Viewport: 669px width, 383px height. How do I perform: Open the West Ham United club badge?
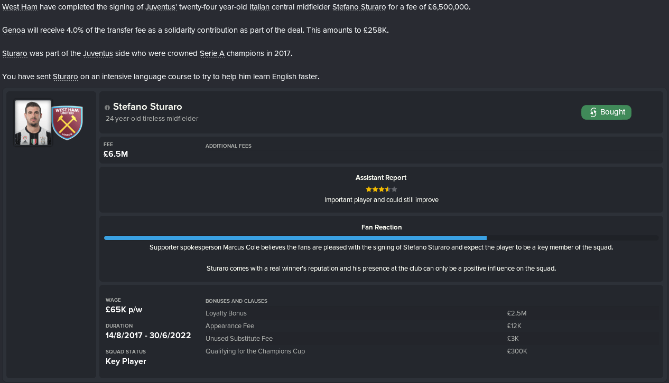(x=67, y=122)
